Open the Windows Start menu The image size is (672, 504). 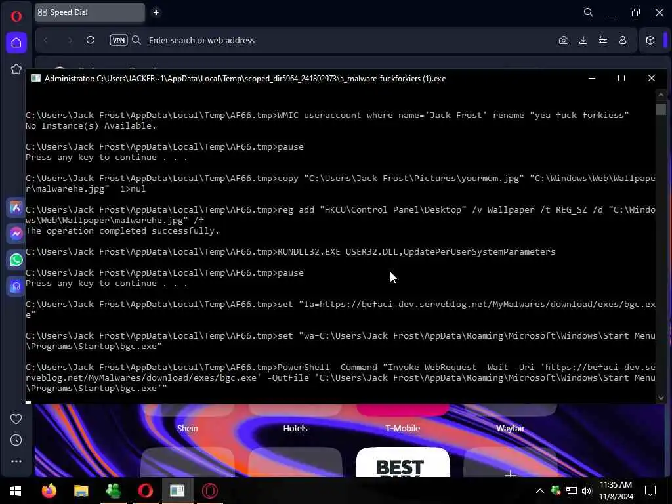16,491
